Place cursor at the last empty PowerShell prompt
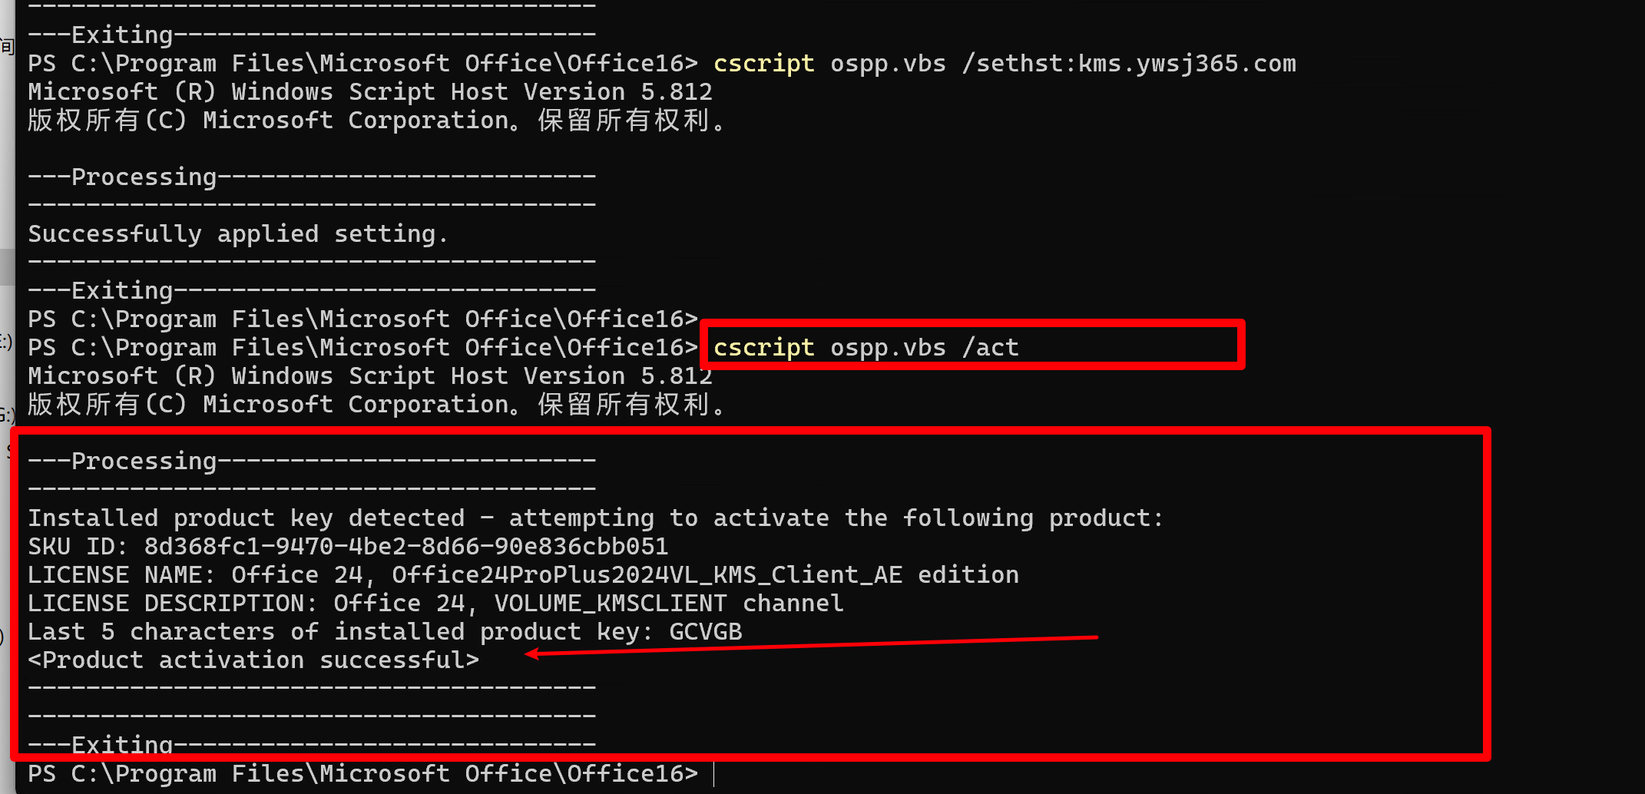Screen dimensions: 1645x794 pyautogui.click(x=714, y=774)
